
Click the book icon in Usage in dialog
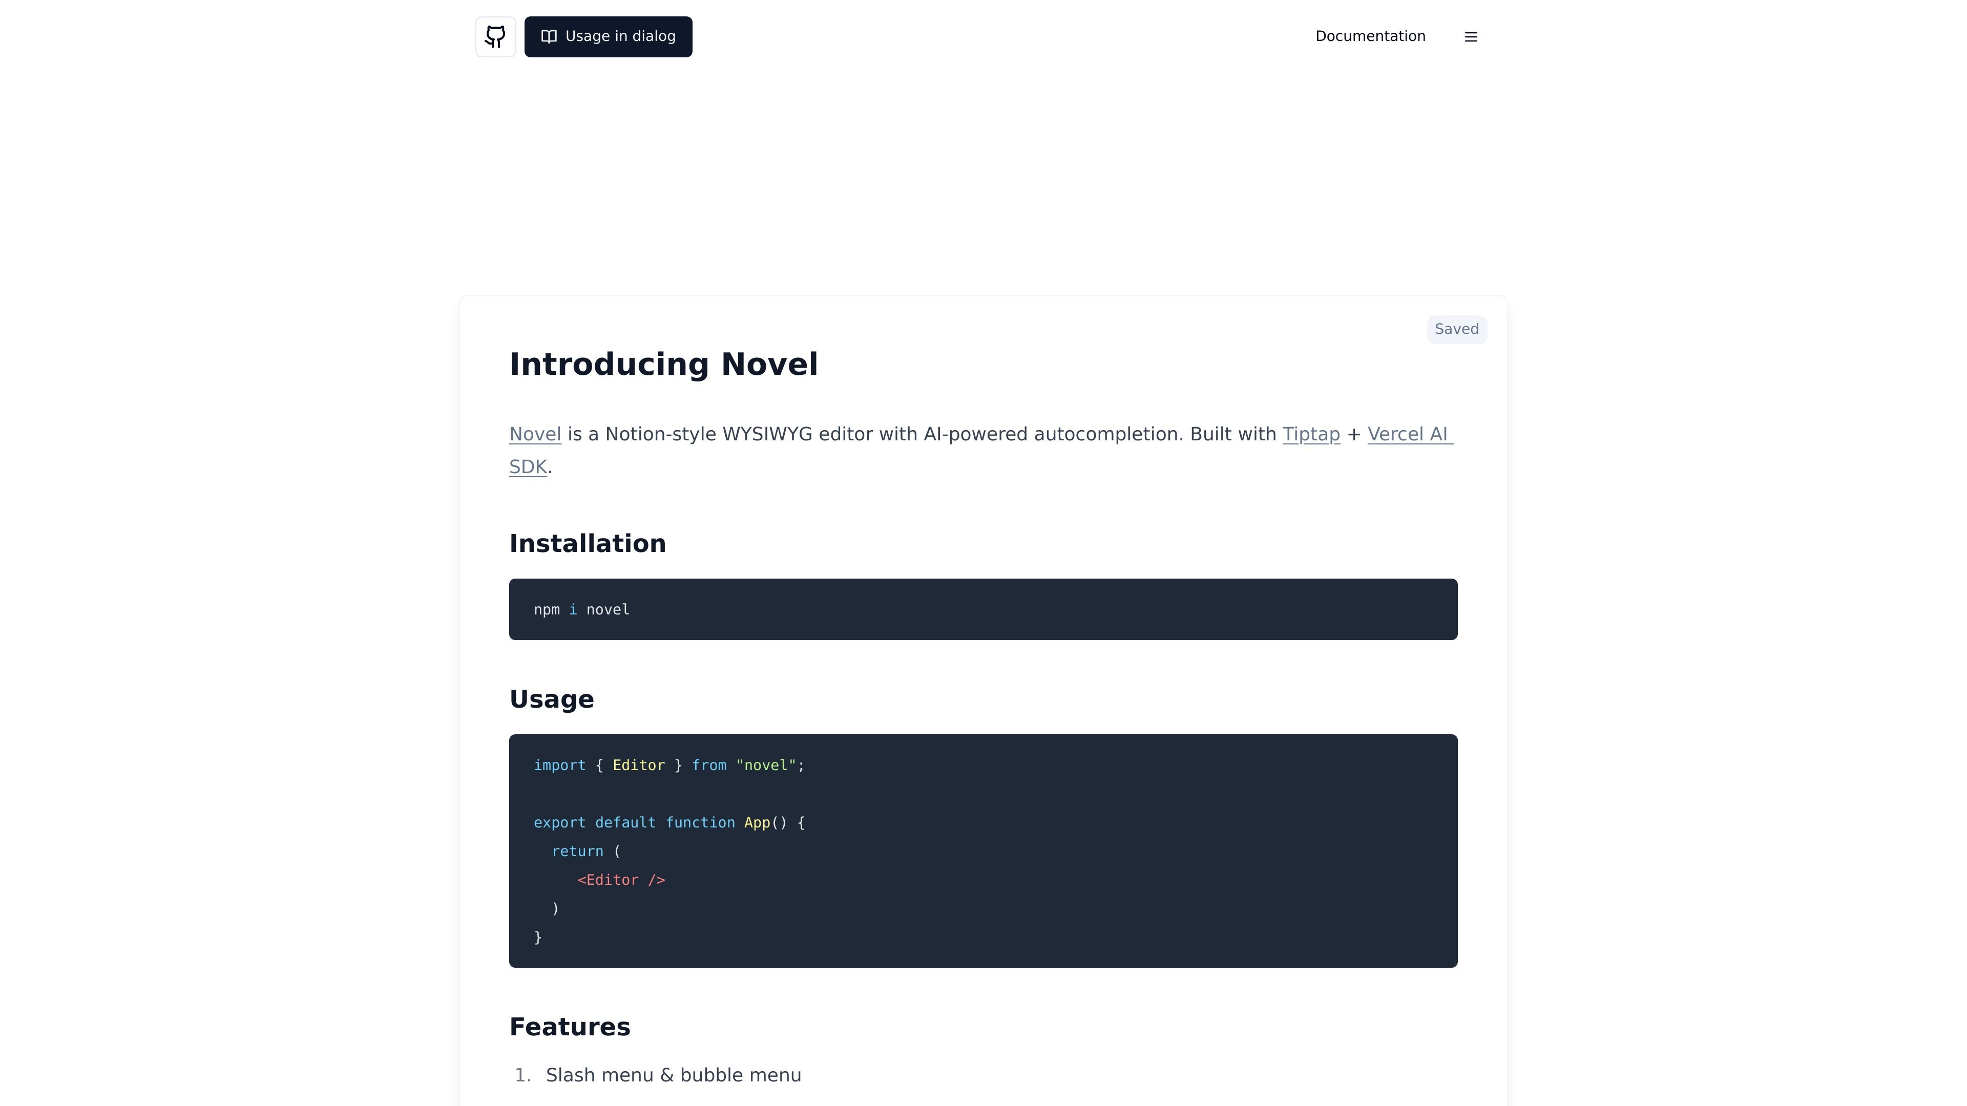[x=549, y=37]
